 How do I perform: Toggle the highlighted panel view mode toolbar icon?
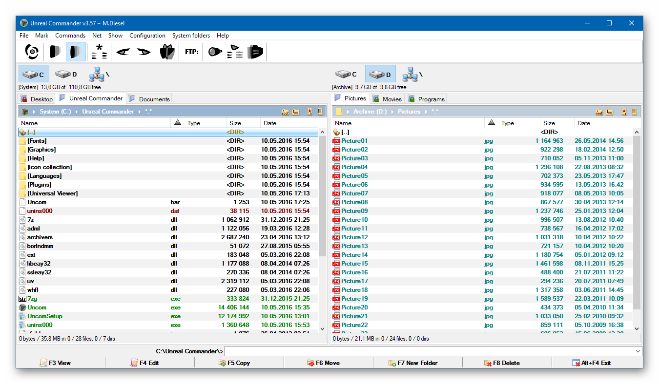(75, 51)
